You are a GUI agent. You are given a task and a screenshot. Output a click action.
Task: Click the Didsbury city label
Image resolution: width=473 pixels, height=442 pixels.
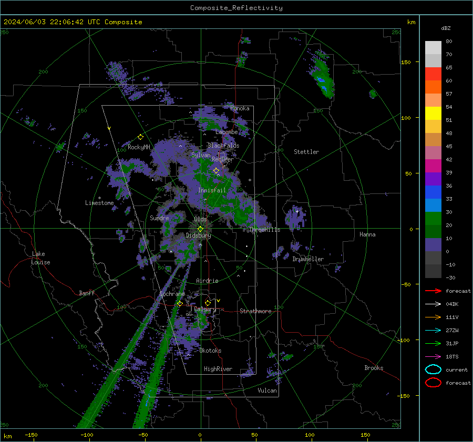click(x=198, y=235)
